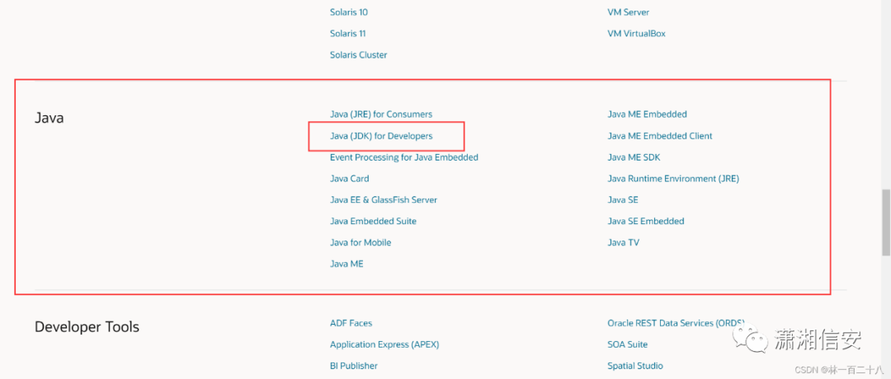The width and height of the screenshot is (891, 379).
Task: Visit the Java for Mobile link
Action: point(361,243)
